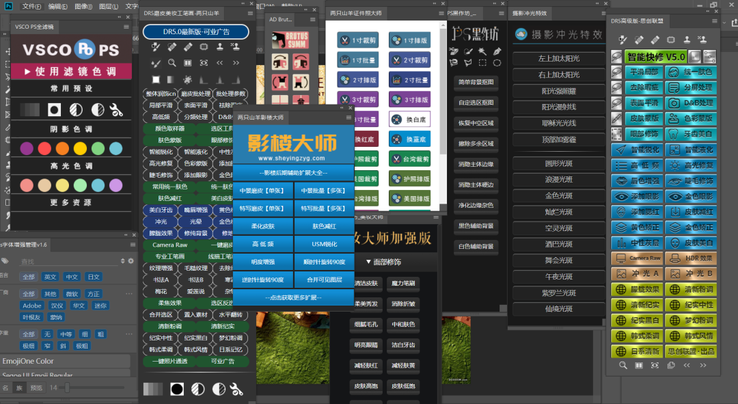Click the D&B处理 camera icon button

pos(691,103)
